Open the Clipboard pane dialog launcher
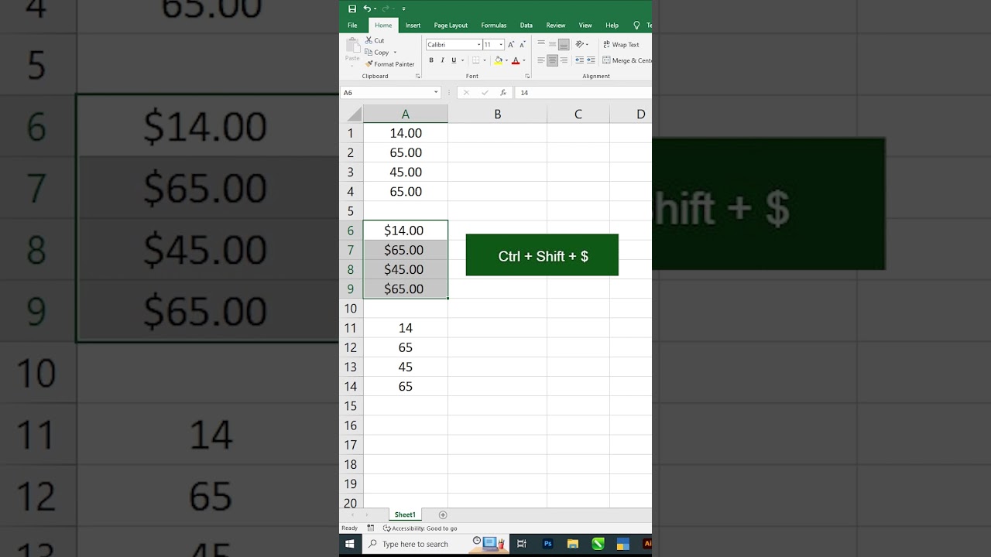991x557 pixels. [x=418, y=76]
